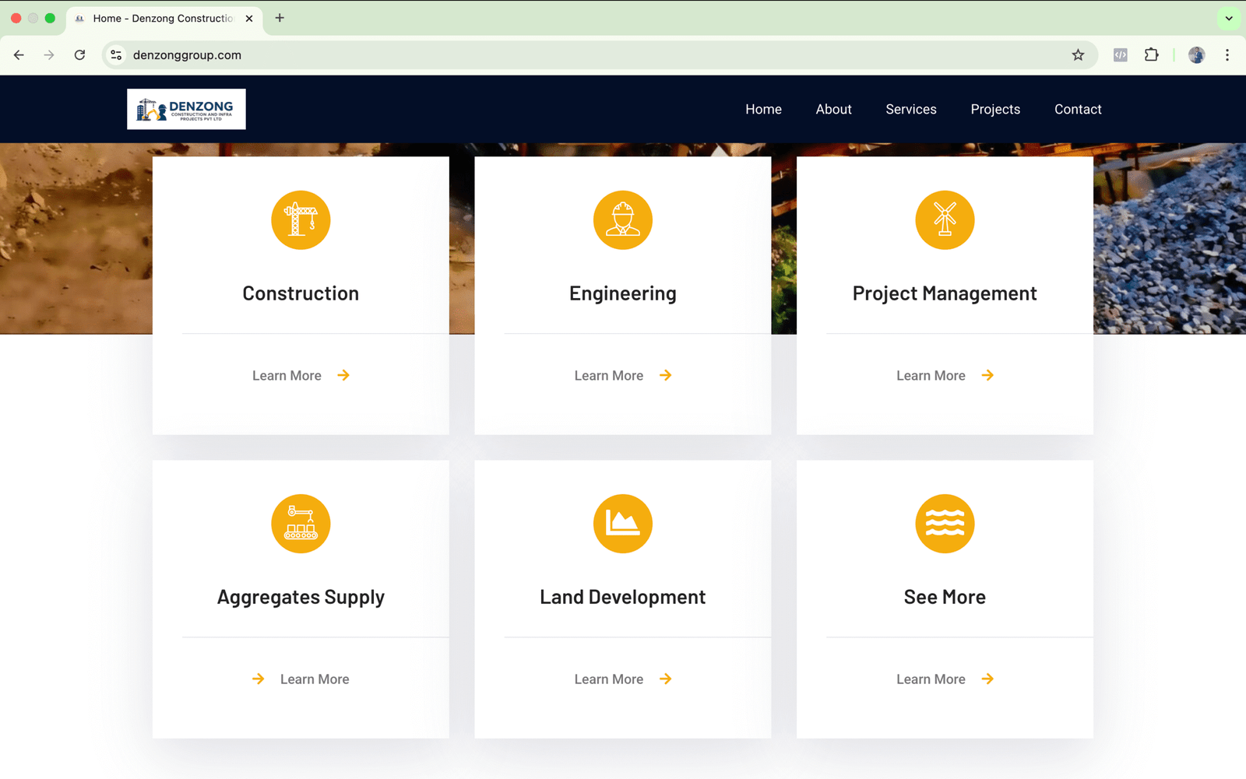Expand the tab search chevron dropdown
1246x779 pixels.
pyautogui.click(x=1229, y=18)
